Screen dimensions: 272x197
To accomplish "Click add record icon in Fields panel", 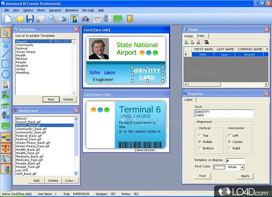I will 186,42.
